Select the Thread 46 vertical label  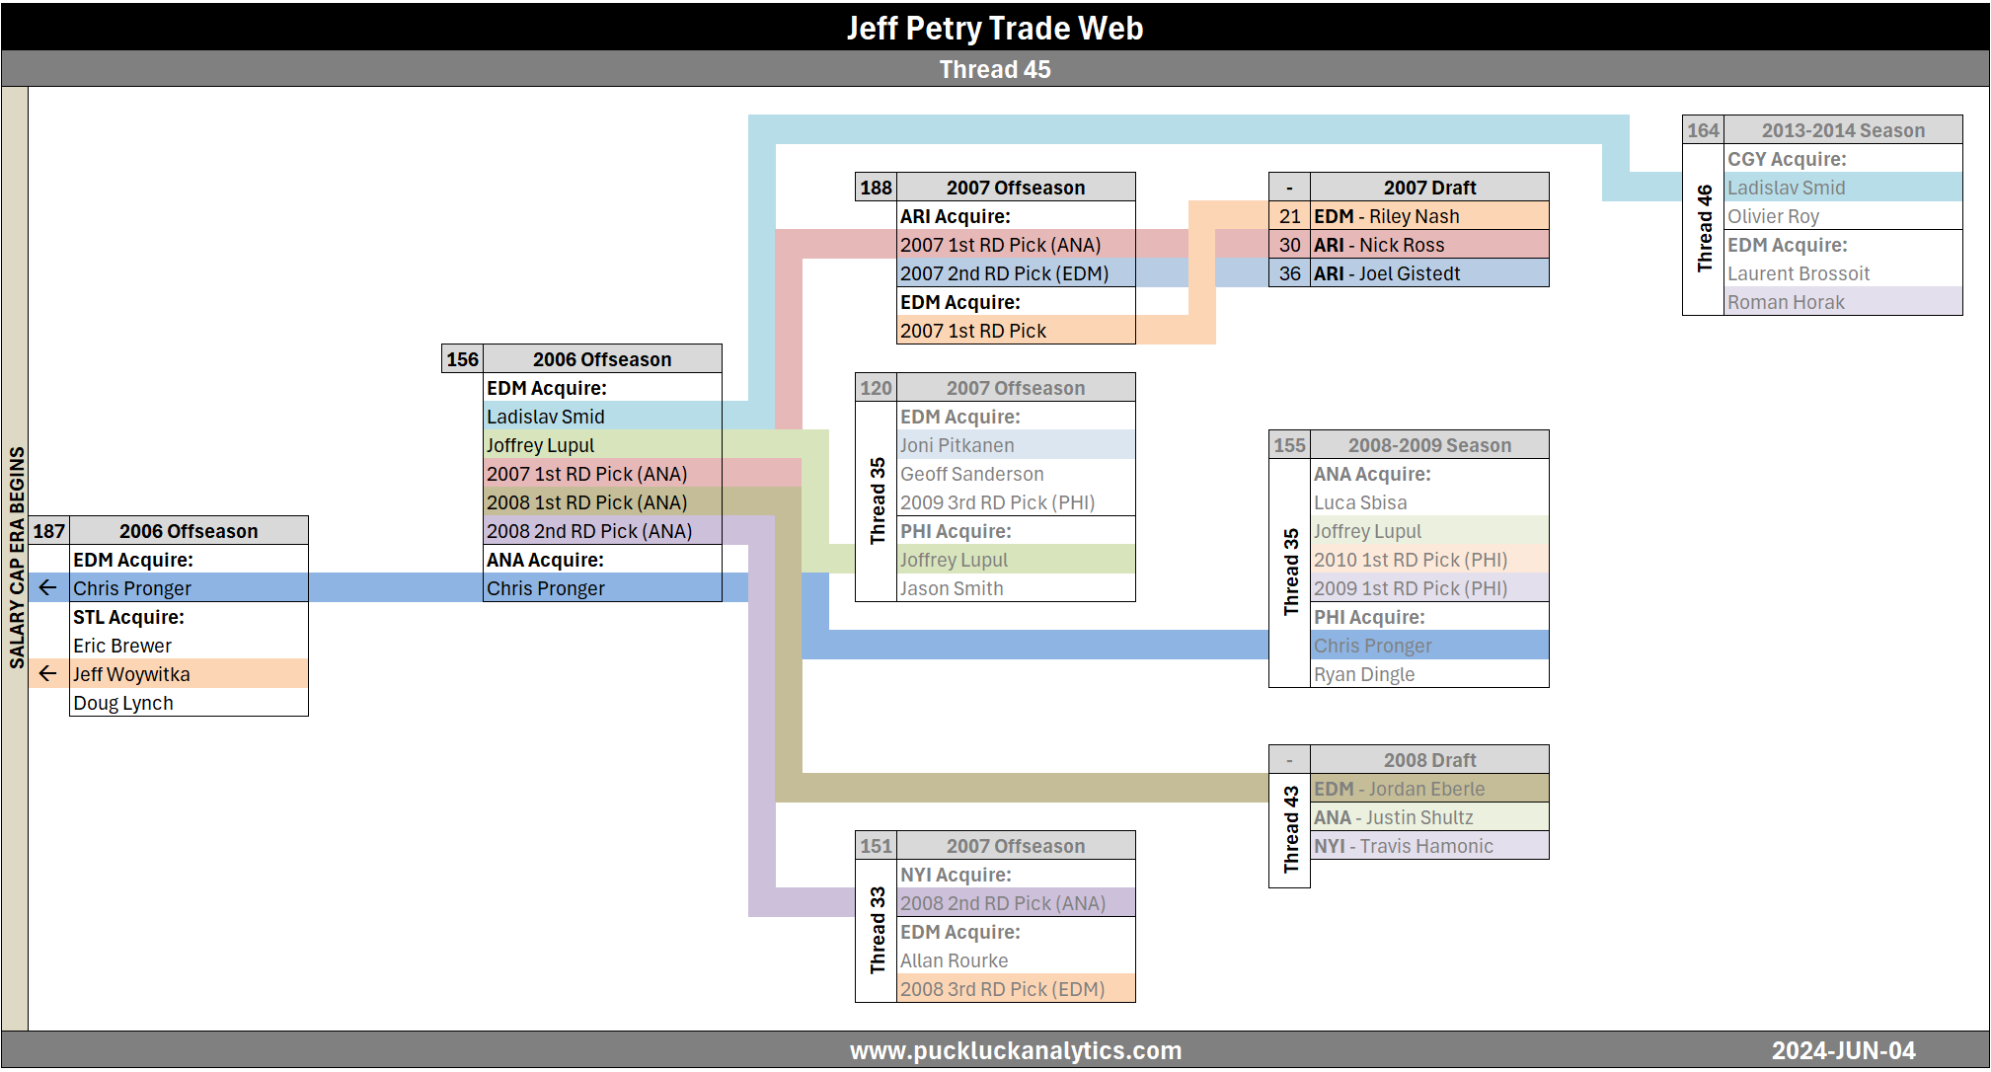point(1704,229)
